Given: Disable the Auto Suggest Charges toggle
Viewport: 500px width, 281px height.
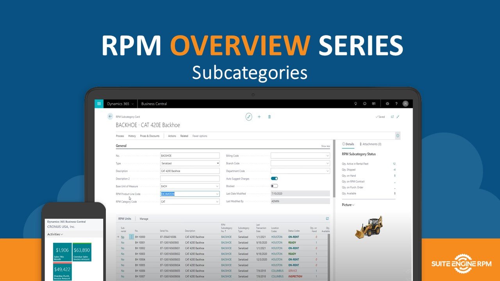Looking at the screenshot, I should (x=275, y=178).
